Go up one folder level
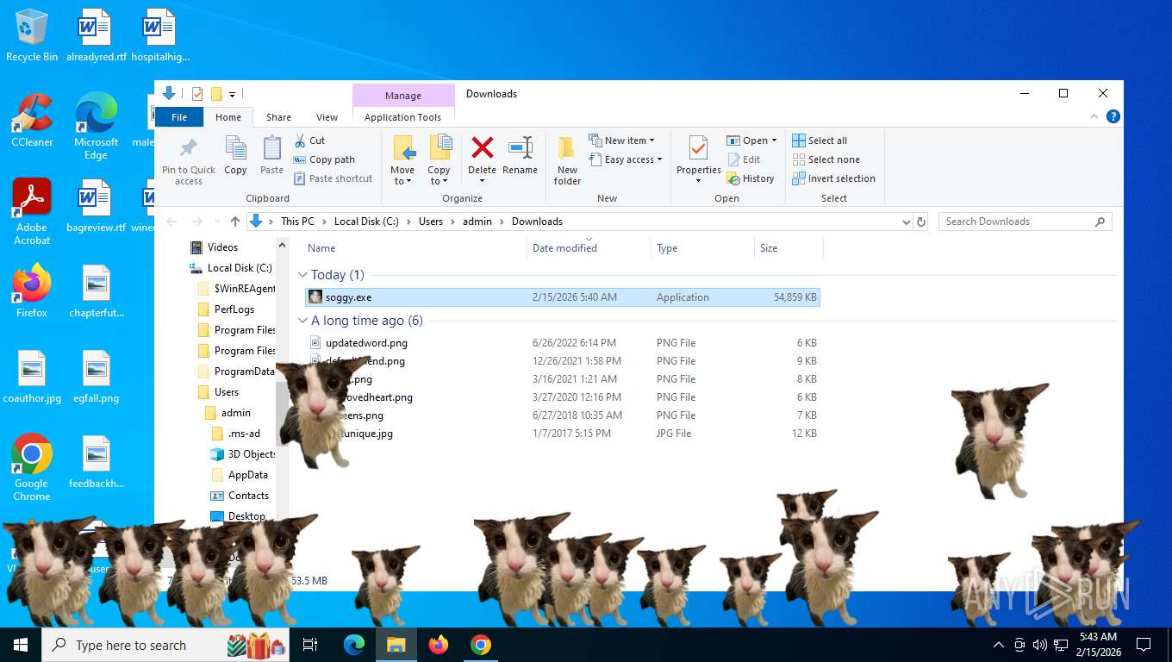The height and width of the screenshot is (662, 1172). click(234, 222)
